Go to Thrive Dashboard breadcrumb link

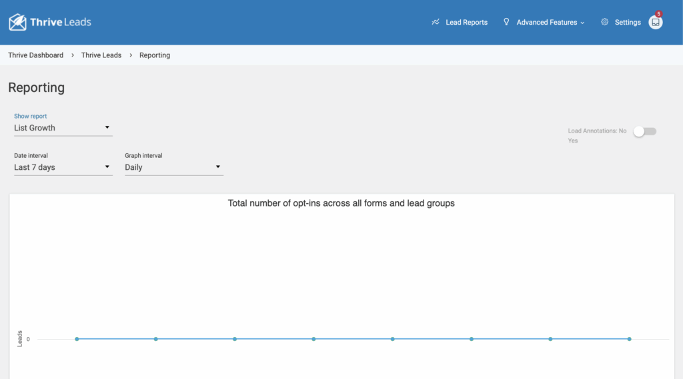35,55
